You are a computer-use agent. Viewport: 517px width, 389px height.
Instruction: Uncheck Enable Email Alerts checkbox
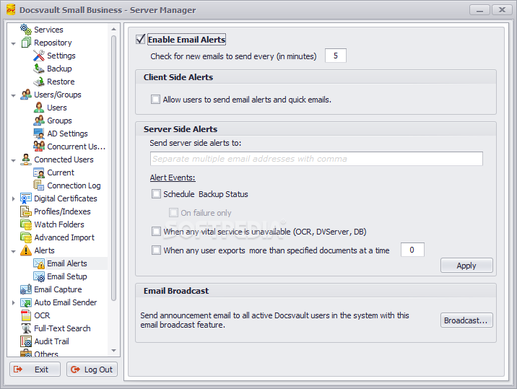(141, 39)
